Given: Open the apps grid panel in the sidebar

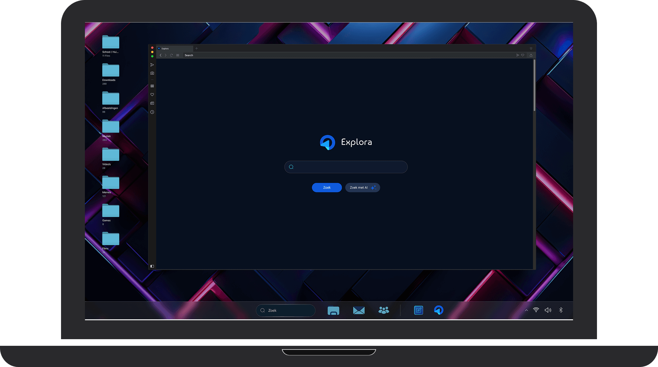Looking at the screenshot, I should pyautogui.click(x=152, y=86).
